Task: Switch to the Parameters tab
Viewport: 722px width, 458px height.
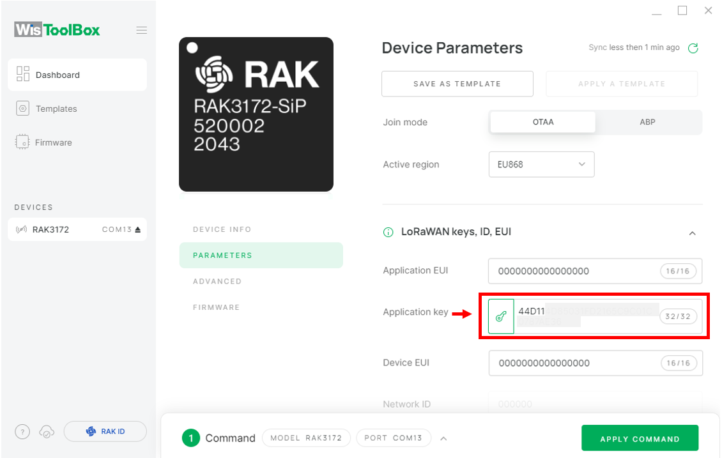Action: tap(261, 255)
